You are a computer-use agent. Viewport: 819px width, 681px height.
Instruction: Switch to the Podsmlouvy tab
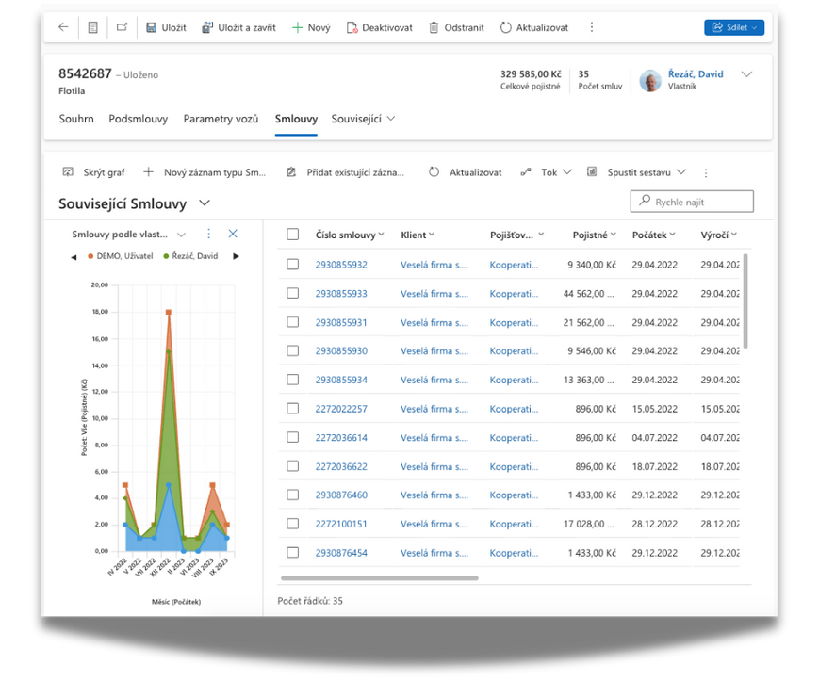point(138,119)
